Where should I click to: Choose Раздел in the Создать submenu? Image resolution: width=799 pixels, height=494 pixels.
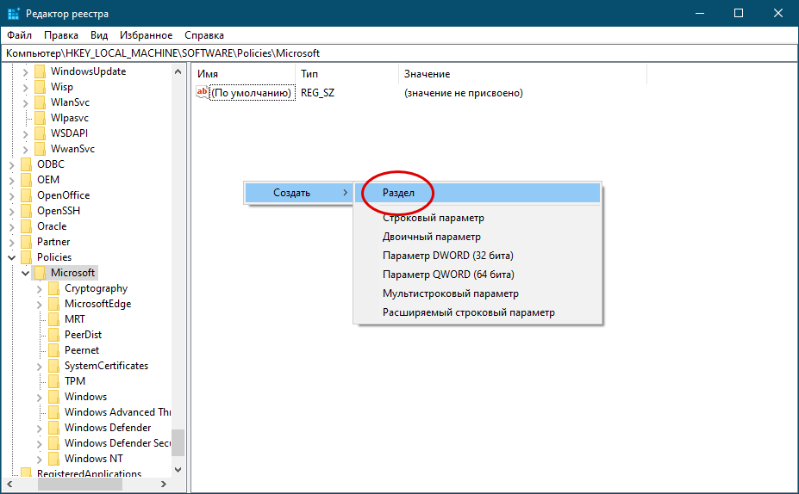[x=478, y=193]
